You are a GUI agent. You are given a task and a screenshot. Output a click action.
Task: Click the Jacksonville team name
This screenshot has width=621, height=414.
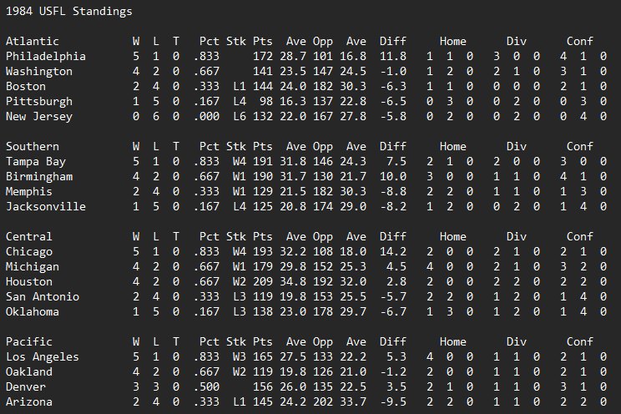coord(46,206)
